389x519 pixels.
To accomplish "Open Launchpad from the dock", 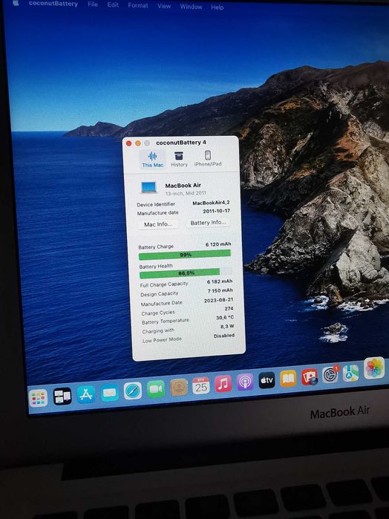I will click(38, 398).
